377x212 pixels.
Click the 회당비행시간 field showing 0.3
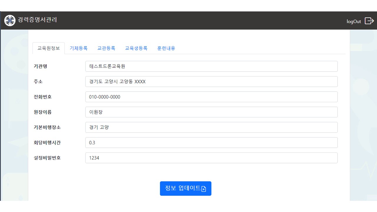(x=211, y=143)
